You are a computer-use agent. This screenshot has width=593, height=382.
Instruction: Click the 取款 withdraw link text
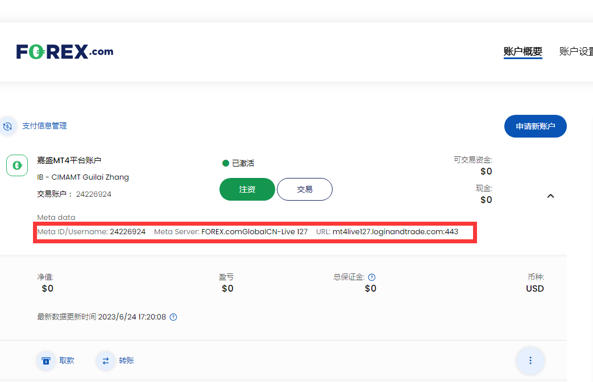(67, 360)
